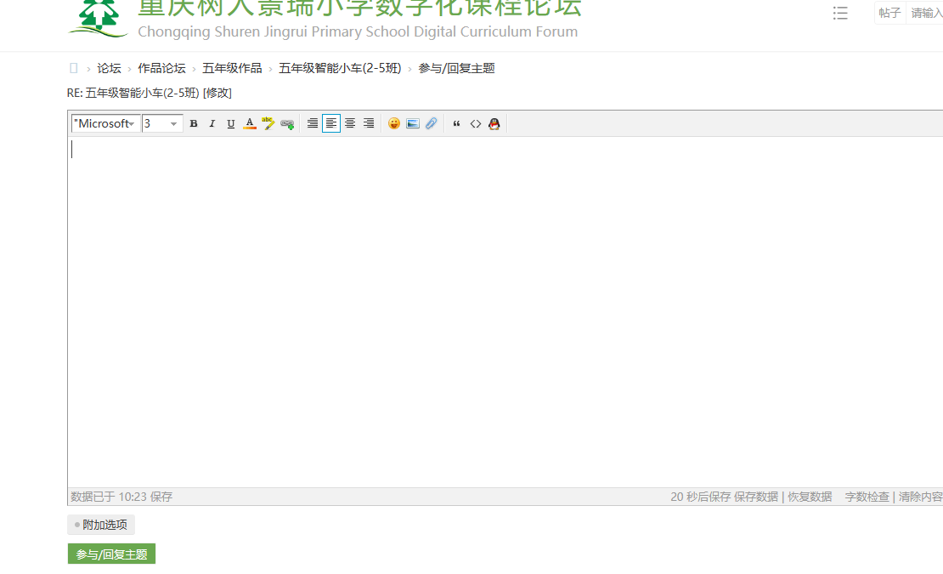Image resolution: width=943 pixels, height=574 pixels.
Task: Expand the 附加选项 section
Action: coord(101,525)
